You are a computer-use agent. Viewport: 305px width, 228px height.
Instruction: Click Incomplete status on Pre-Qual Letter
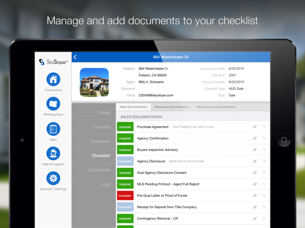click(125, 196)
